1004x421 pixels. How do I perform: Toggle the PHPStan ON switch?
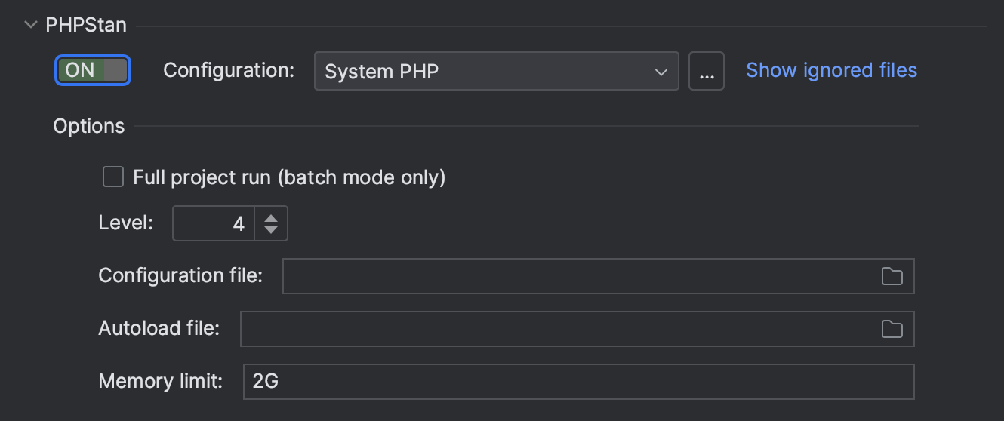[93, 70]
